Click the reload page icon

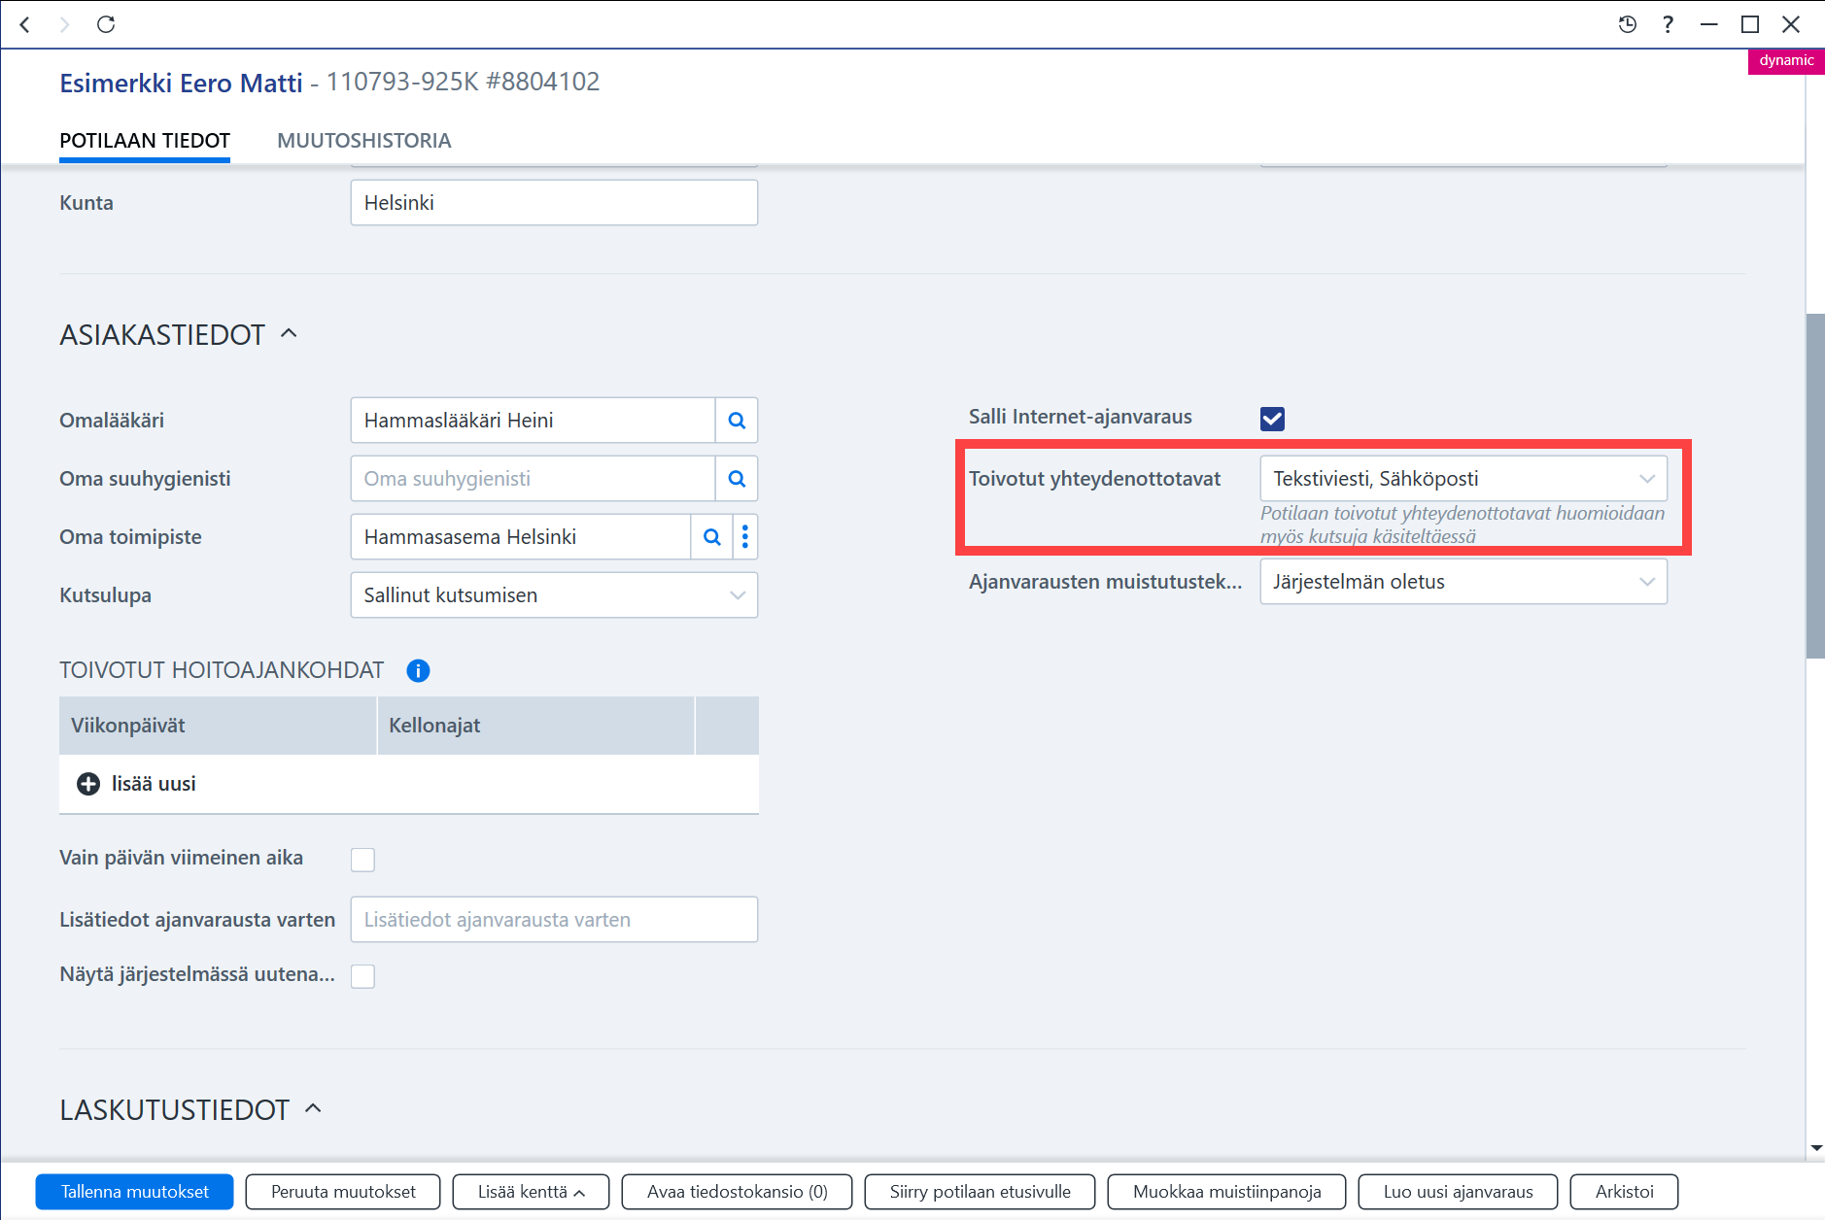pos(106,24)
